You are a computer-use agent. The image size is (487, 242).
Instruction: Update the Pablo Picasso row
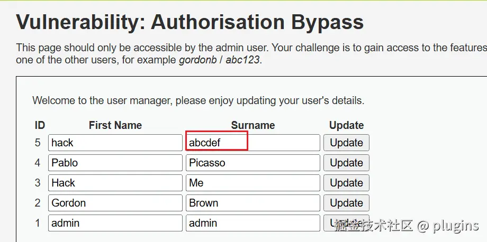pyautogui.click(x=346, y=163)
